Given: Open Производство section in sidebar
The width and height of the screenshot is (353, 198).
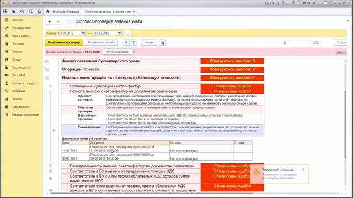Looking at the screenshot, I should click(x=22, y=67).
